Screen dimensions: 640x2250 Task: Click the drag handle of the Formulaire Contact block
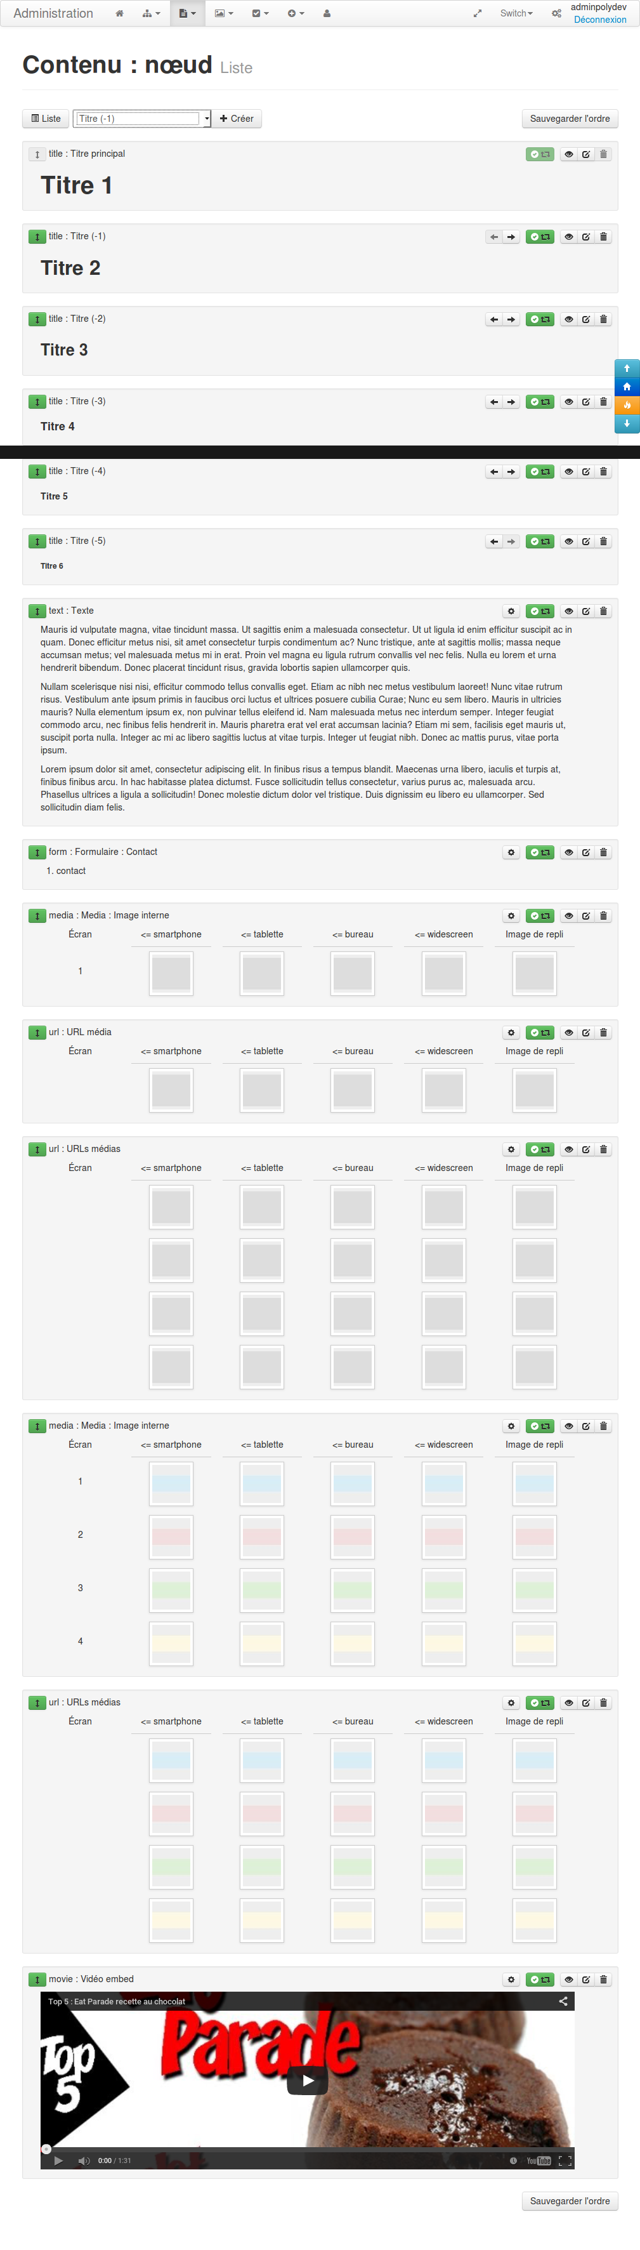(x=37, y=852)
